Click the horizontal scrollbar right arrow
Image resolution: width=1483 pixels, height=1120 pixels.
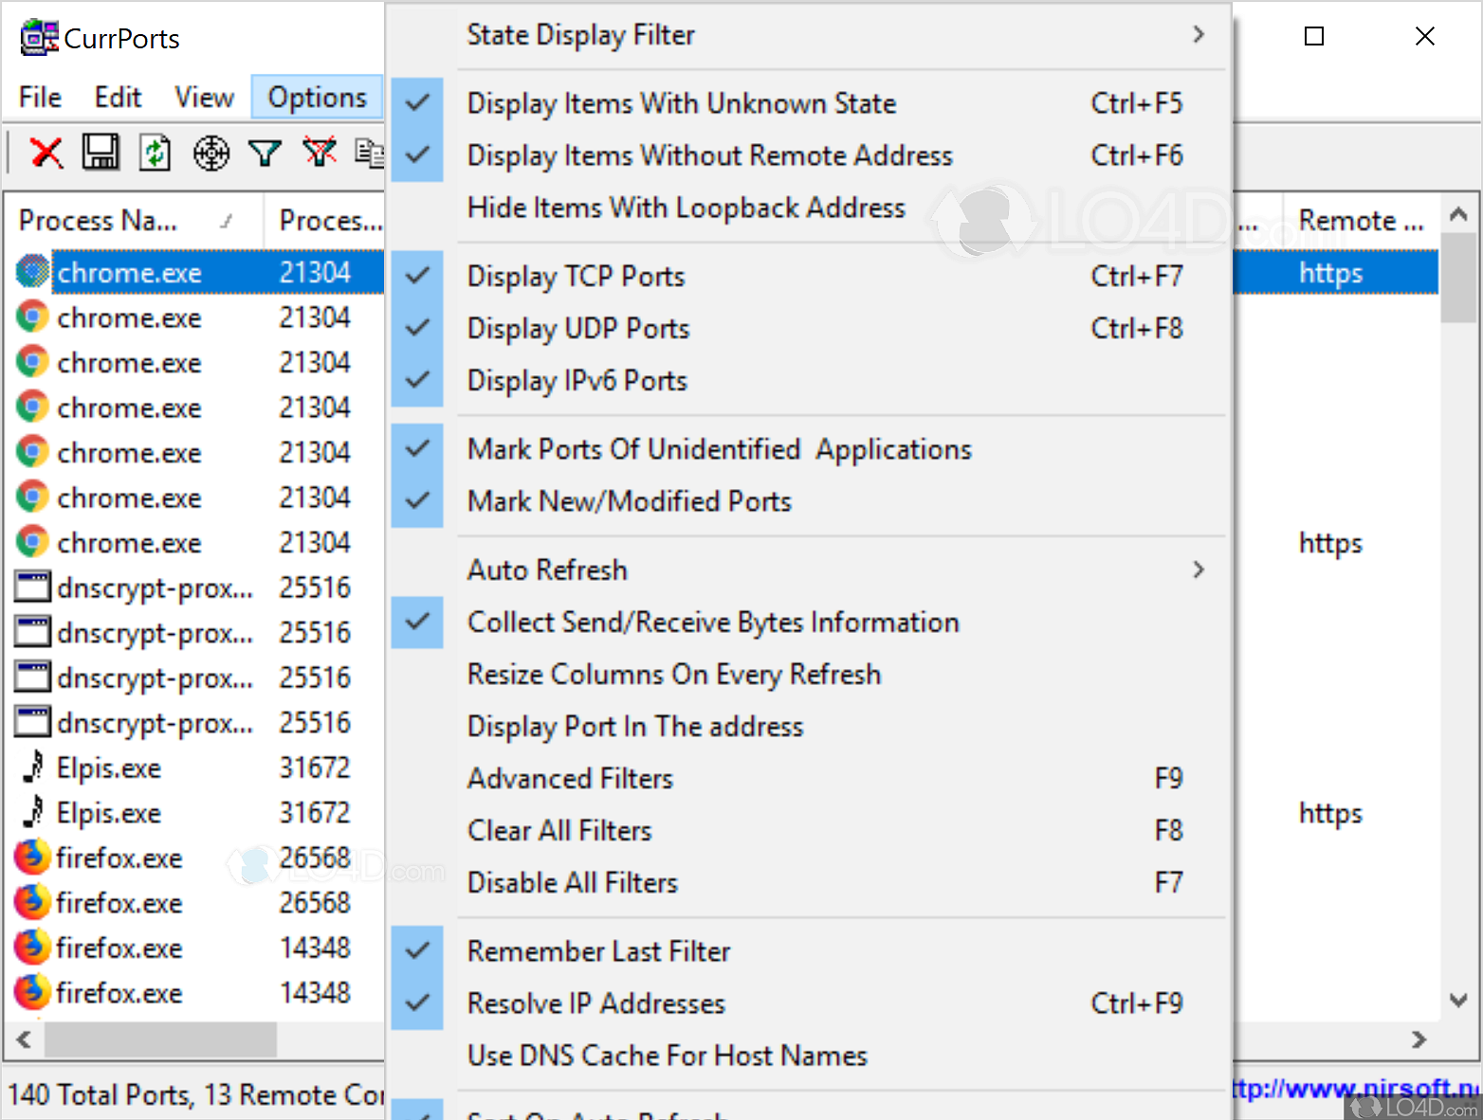[x=1419, y=1040]
